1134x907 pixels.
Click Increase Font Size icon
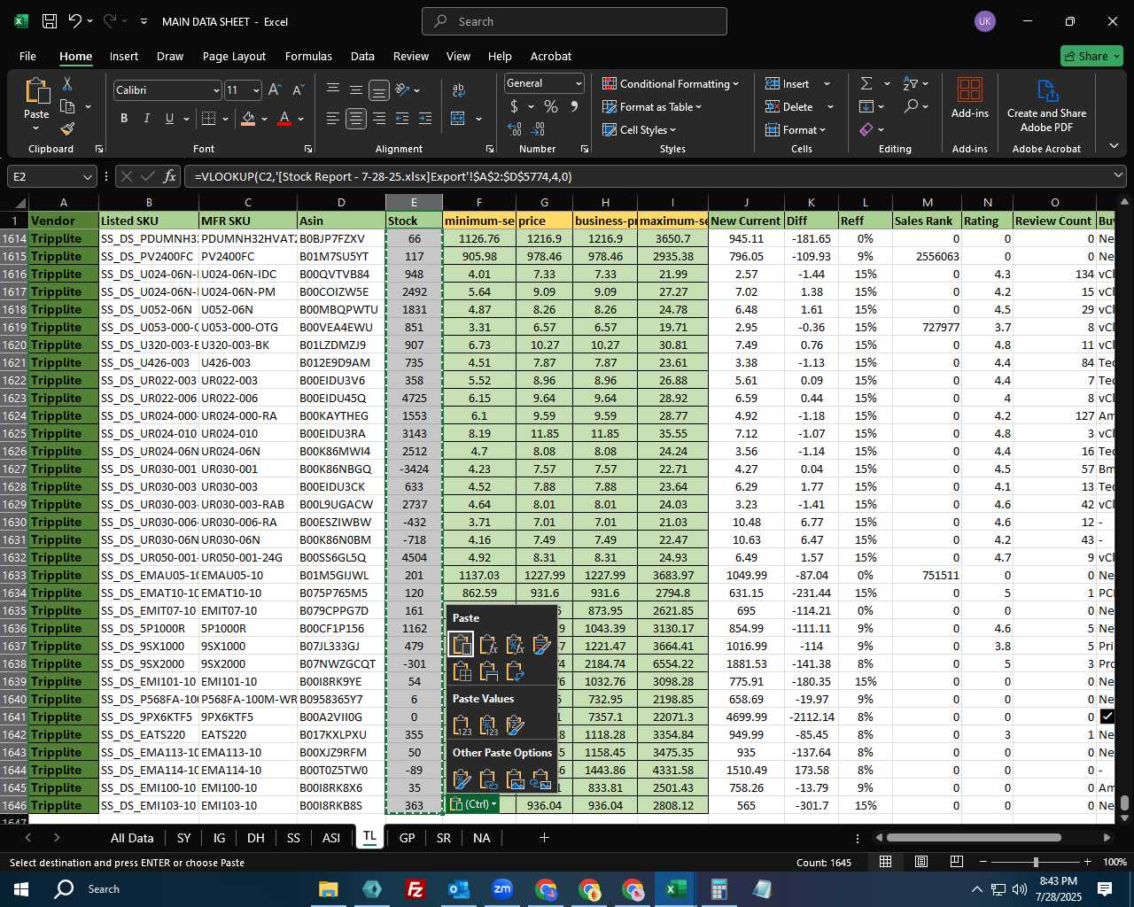[x=275, y=90]
